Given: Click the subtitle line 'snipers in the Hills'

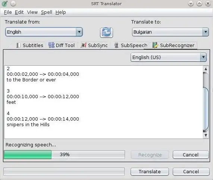Looking at the screenshot, I should pos(28,125).
